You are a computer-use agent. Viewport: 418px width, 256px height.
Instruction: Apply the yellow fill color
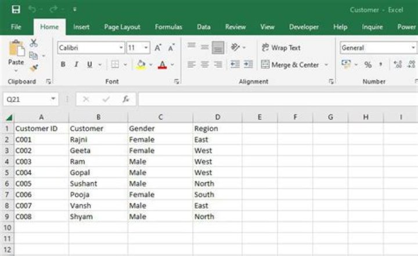pos(140,65)
